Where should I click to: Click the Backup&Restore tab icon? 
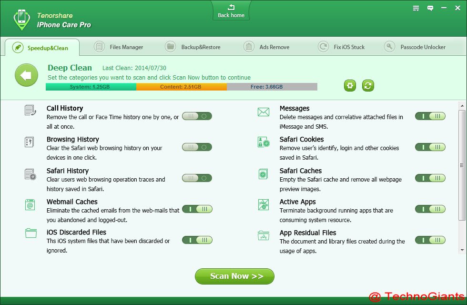click(x=171, y=47)
